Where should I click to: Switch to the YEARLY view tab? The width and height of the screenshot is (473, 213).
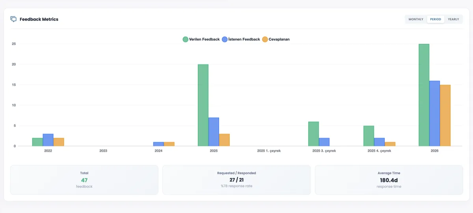[453, 19]
